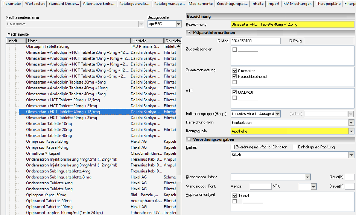Click the ID Med. field

[255, 41]
